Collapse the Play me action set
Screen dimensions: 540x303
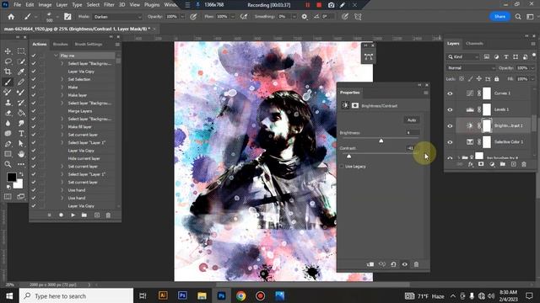tap(56, 56)
